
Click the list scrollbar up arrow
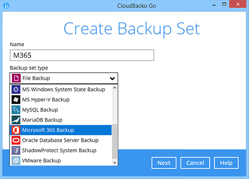[x=115, y=87]
